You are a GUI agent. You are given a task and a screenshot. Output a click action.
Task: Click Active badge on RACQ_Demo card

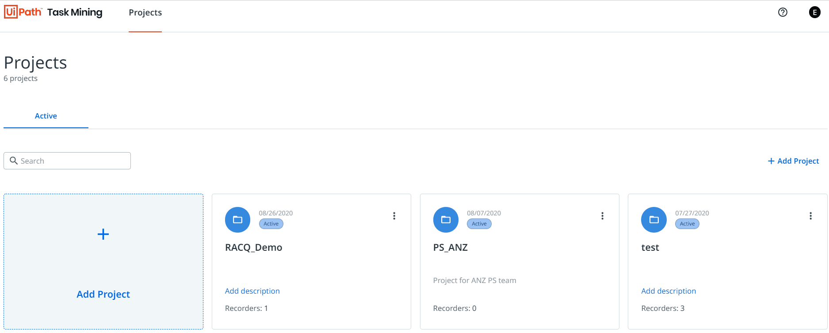pos(271,224)
